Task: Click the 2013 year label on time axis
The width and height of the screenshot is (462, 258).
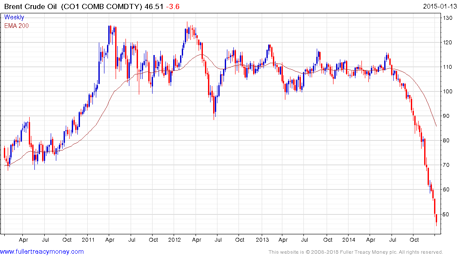Action: pos(262,240)
